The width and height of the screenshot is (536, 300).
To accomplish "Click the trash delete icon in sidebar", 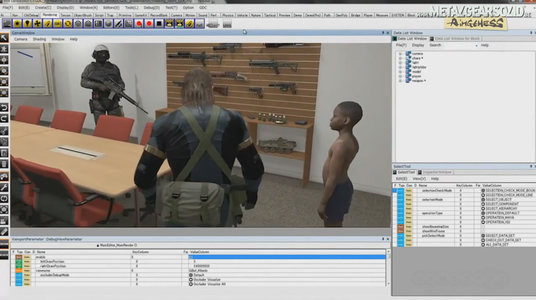I will [x=4, y=164].
